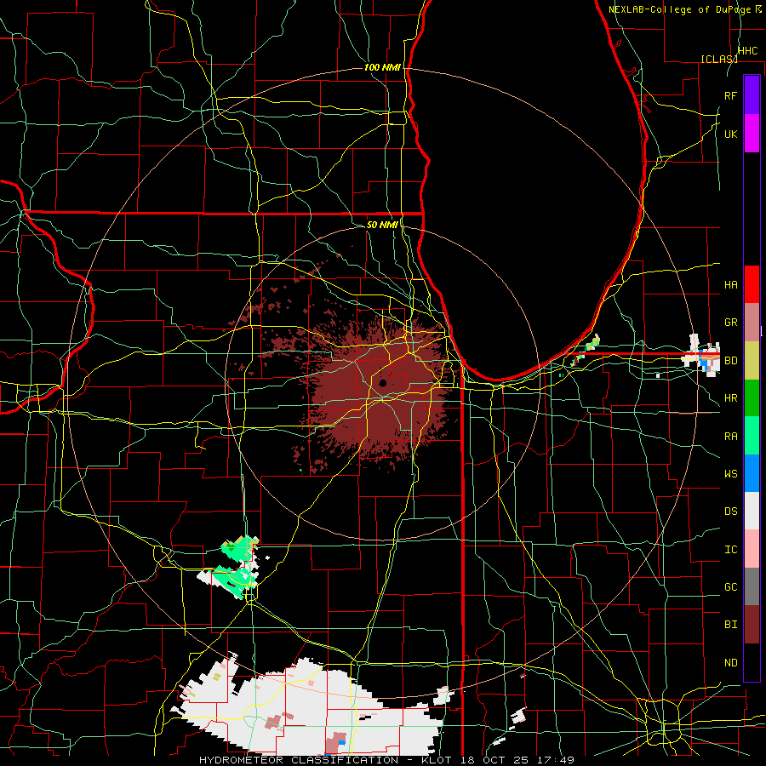Click the 100 NMI range ring label
766x766 pixels.
pyautogui.click(x=382, y=67)
